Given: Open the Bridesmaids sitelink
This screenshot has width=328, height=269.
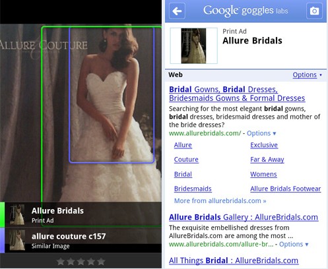Looking at the screenshot, I should tap(193, 189).
